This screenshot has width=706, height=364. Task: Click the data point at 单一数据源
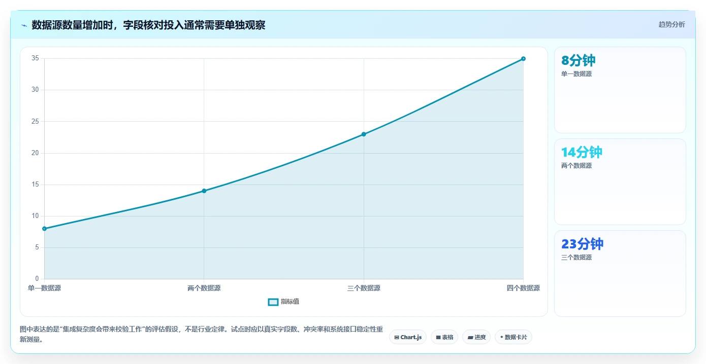[45, 229]
